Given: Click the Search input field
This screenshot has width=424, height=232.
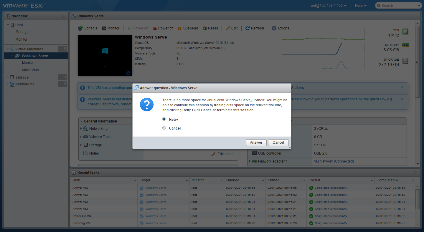Looking at the screenshot, I should click(398, 6).
